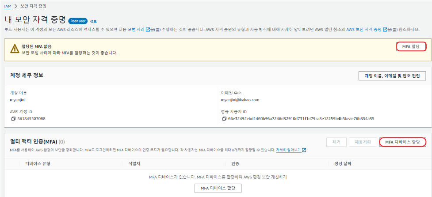Click the 디바이스 유형 column header
This screenshot has height=197, width=432.
click(38, 163)
